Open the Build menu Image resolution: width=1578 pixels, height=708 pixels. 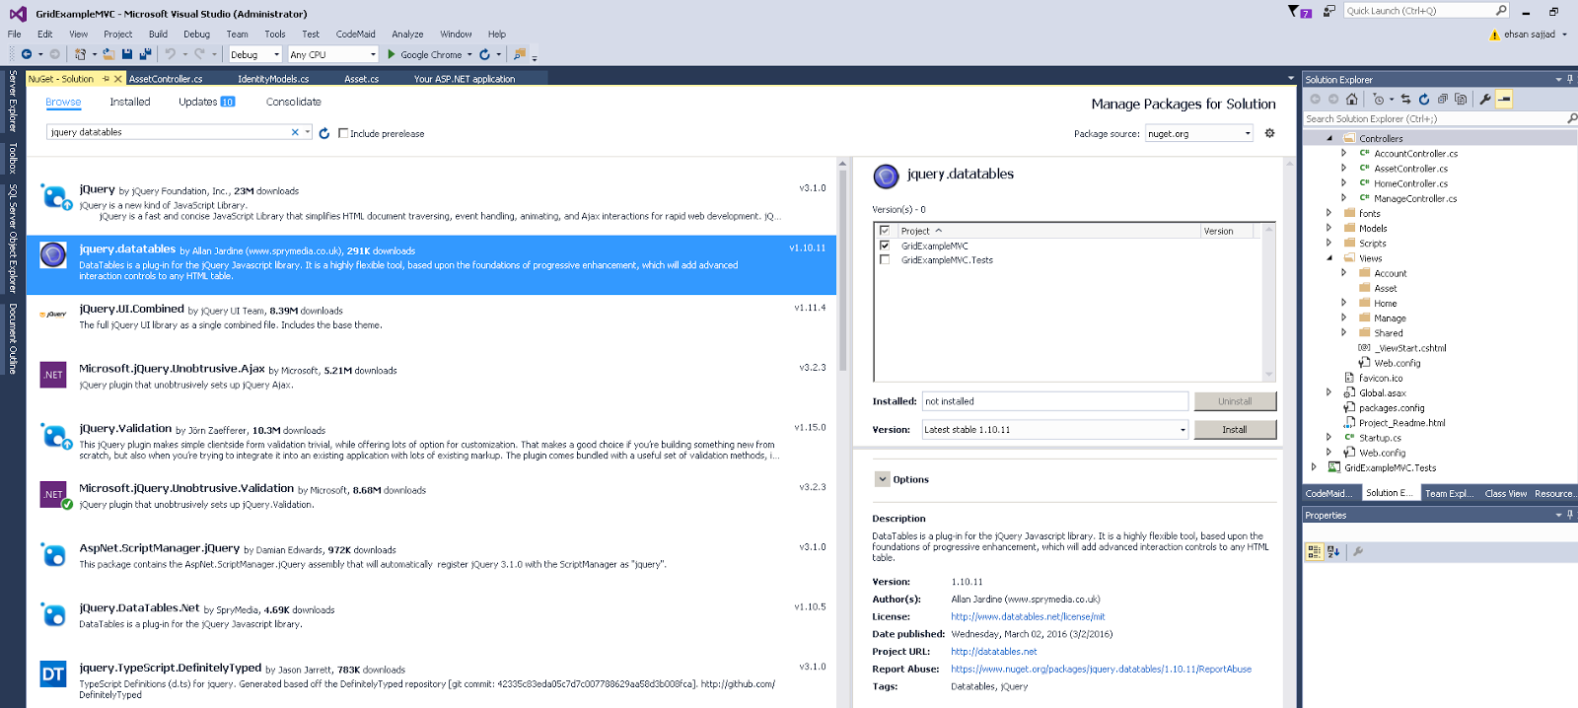pyautogui.click(x=158, y=34)
